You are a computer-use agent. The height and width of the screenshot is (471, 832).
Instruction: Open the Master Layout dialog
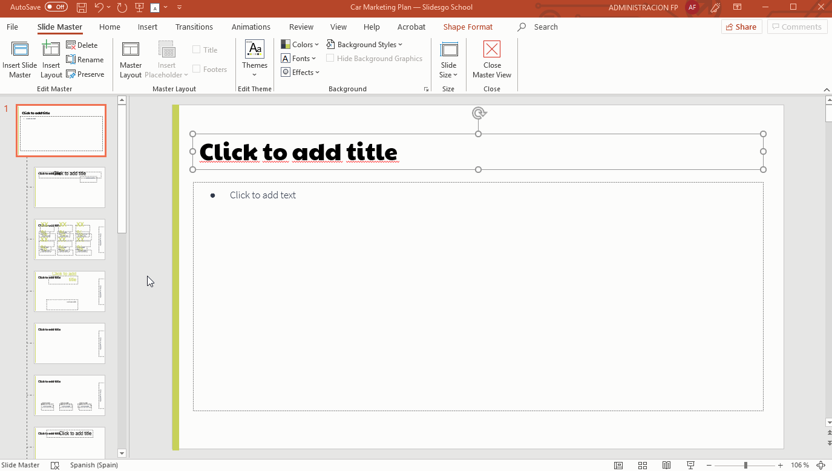pos(131,50)
